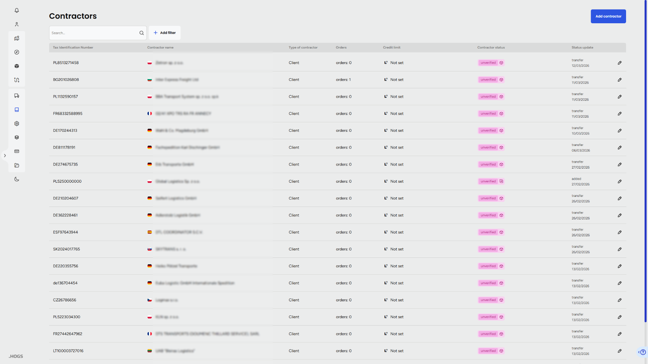Click unverified status badge for BG201026808
This screenshot has width=648, height=364.
[488, 80]
